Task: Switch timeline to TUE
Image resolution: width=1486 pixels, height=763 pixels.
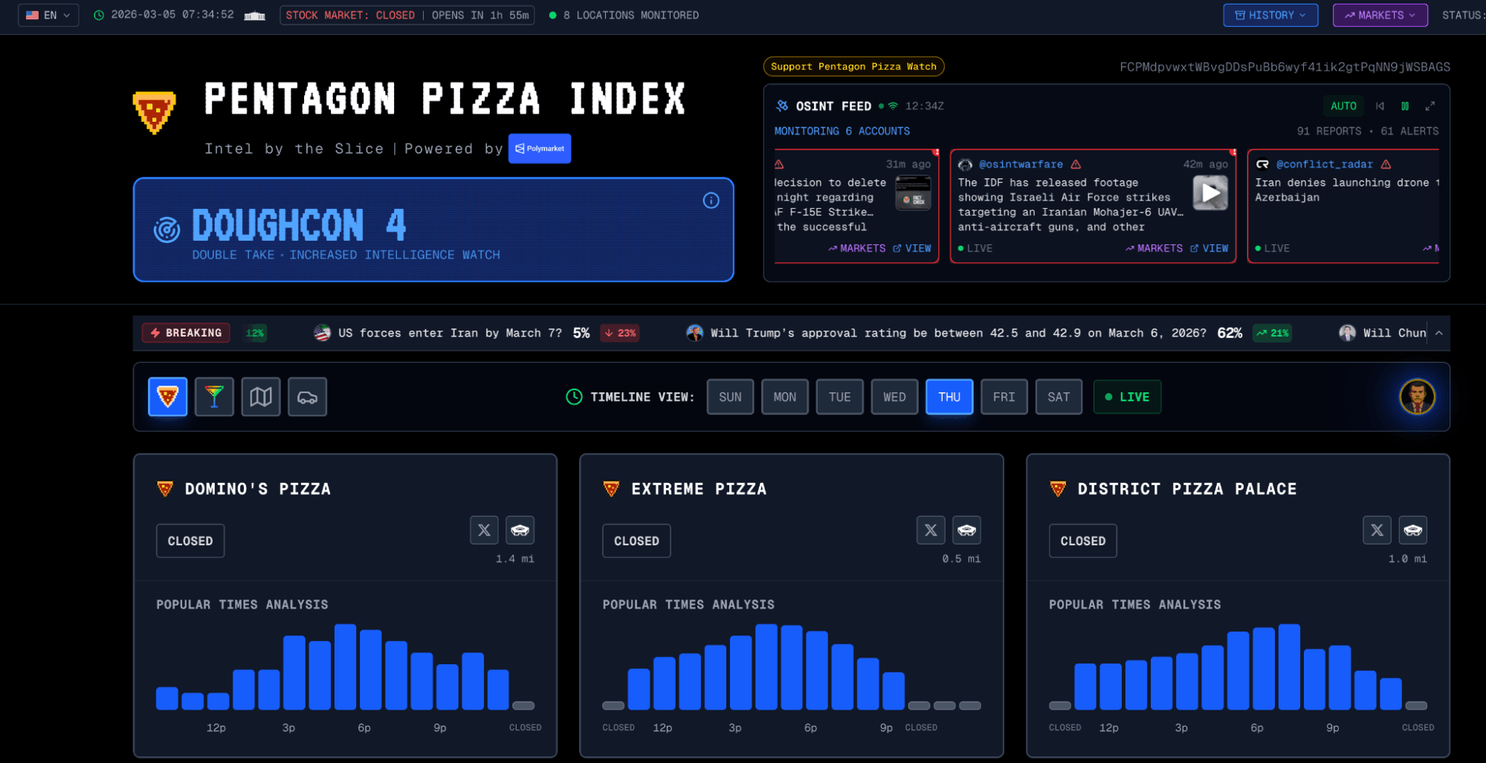Action: pos(839,397)
